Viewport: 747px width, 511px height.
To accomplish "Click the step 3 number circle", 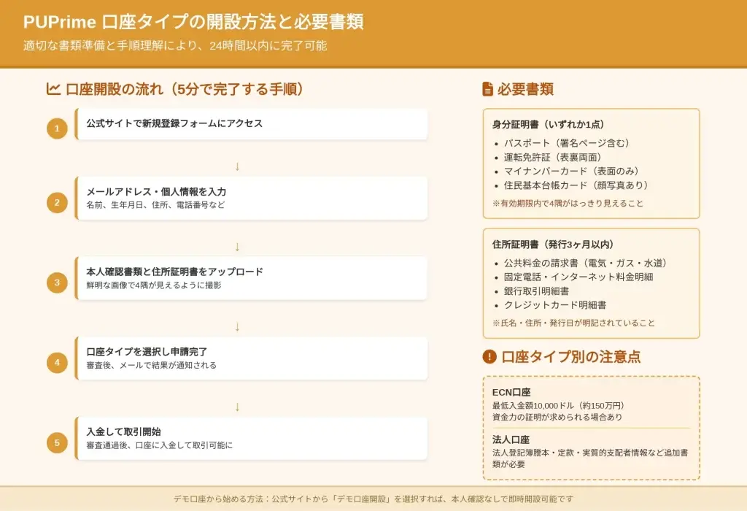I will click(57, 283).
